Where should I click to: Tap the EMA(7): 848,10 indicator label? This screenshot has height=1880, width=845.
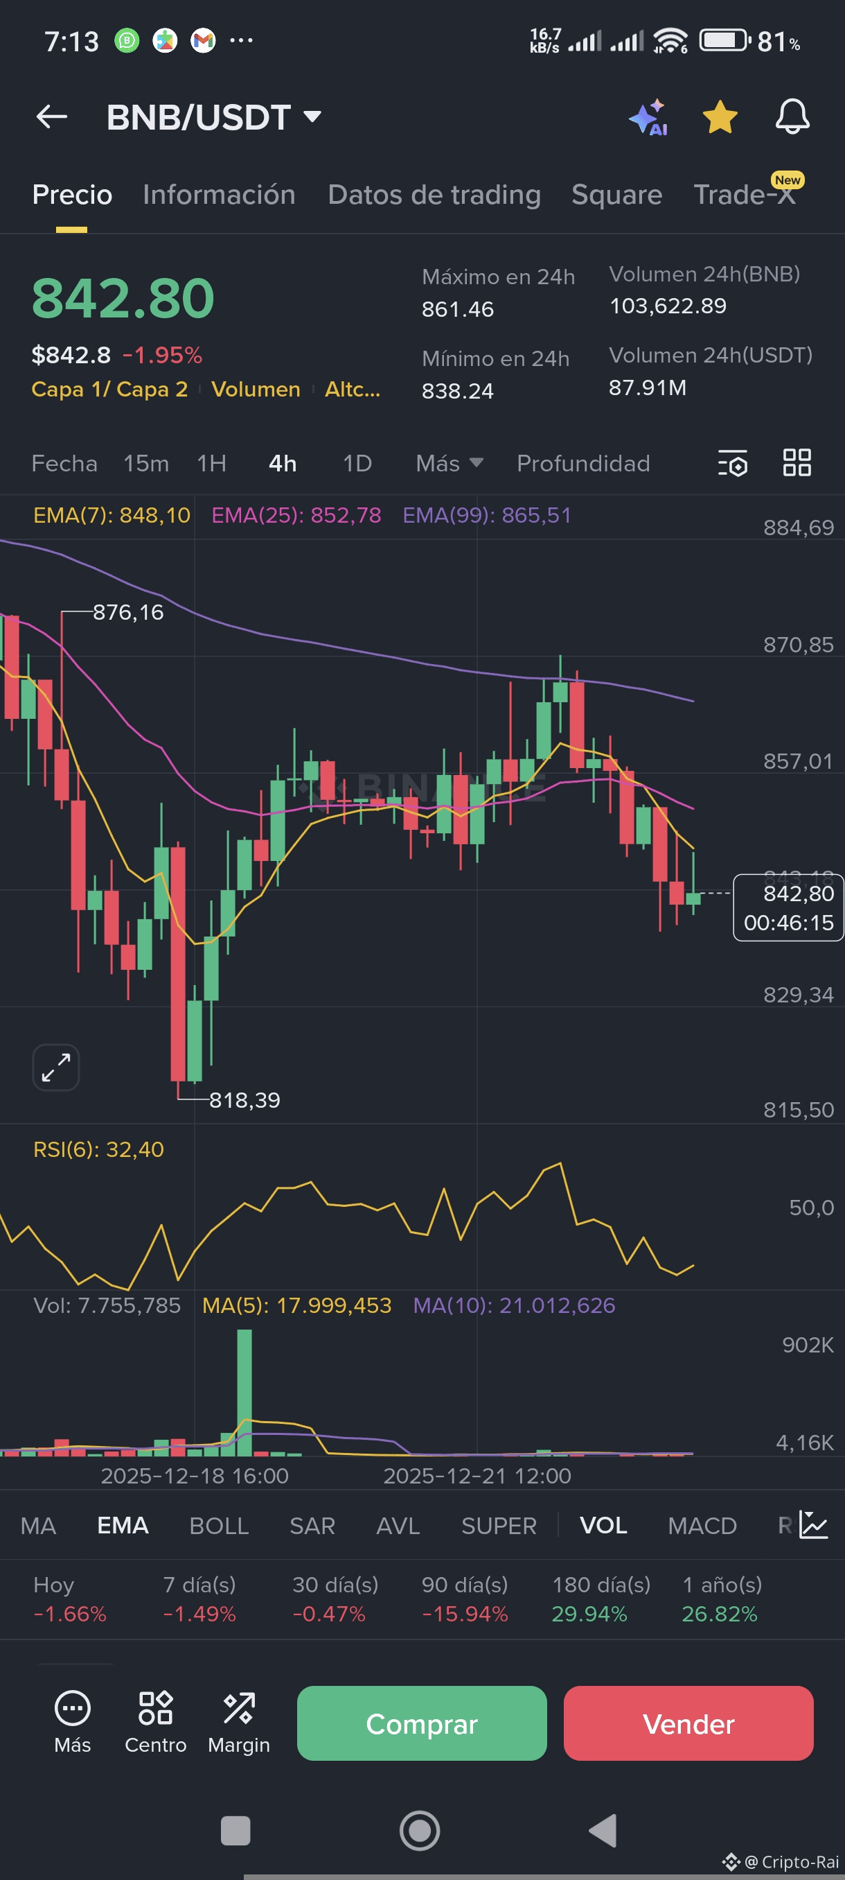tap(112, 515)
